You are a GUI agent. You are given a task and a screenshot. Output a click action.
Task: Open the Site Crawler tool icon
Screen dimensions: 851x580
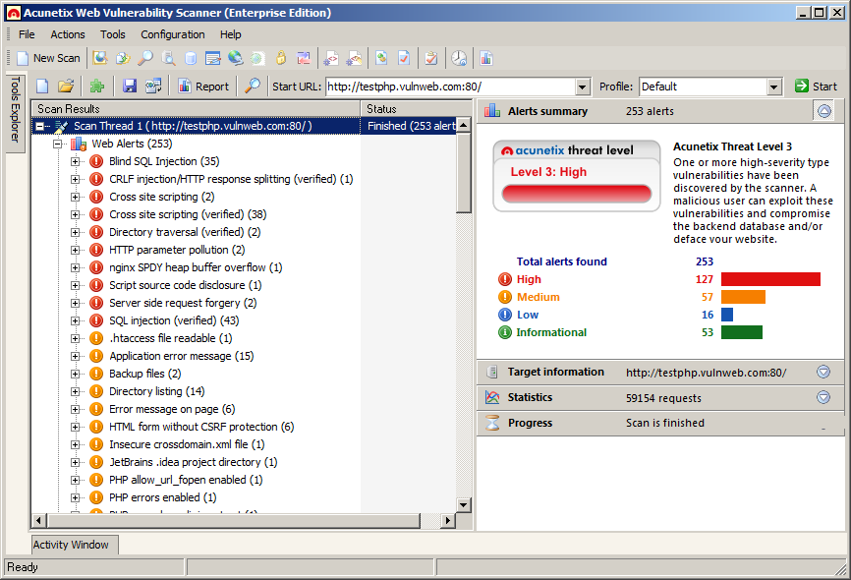[123, 58]
